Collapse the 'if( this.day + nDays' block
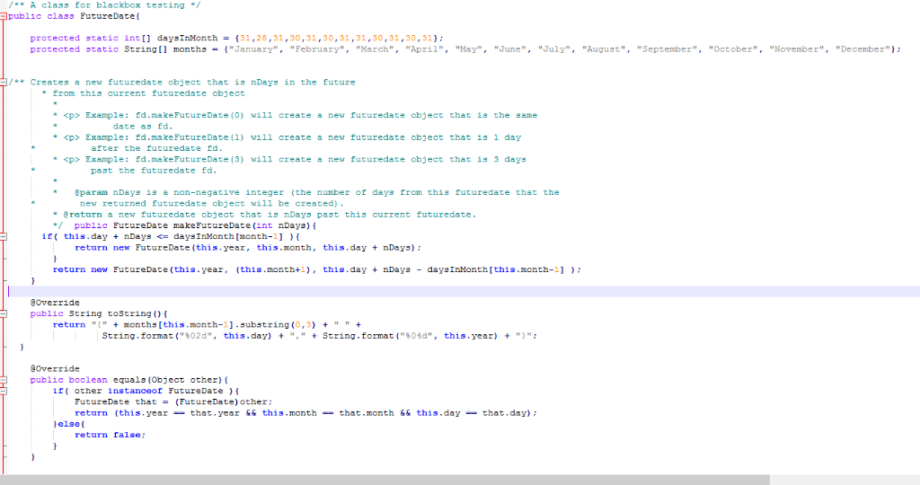This screenshot has height=485, width=920. [3, 236]
